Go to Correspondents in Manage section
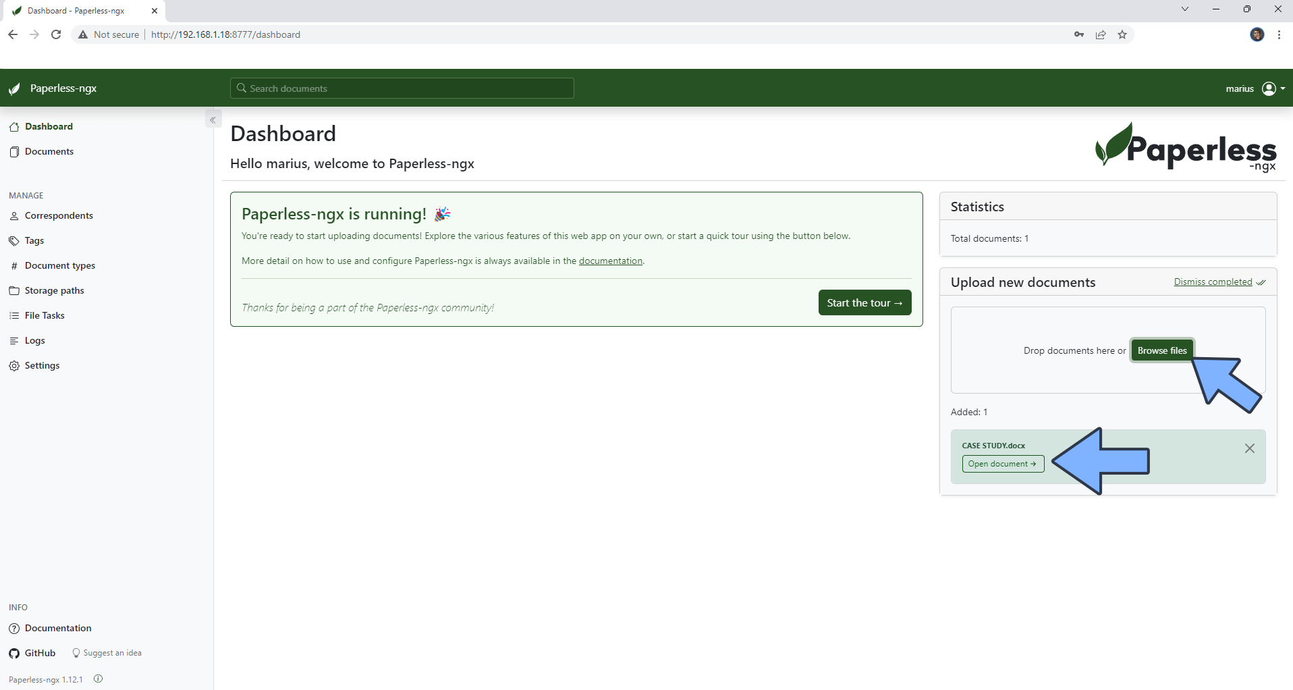 coord(51,215)
